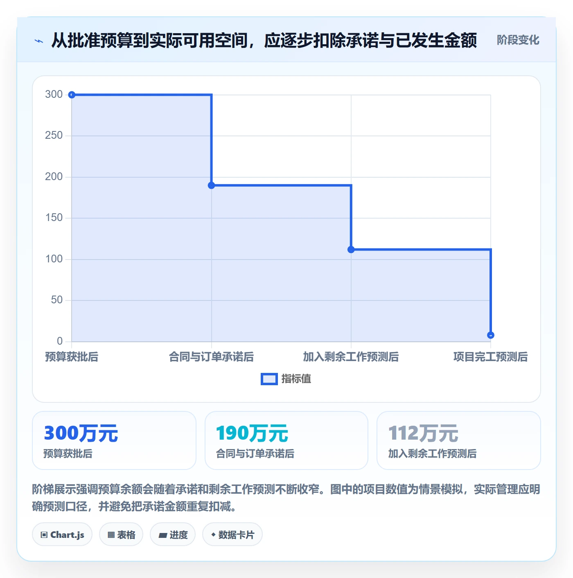The width and height of the screenshot is (573, 578).
Task: Click the y-axis value 250
Action: pyautogui.click(x=54, y=135)
